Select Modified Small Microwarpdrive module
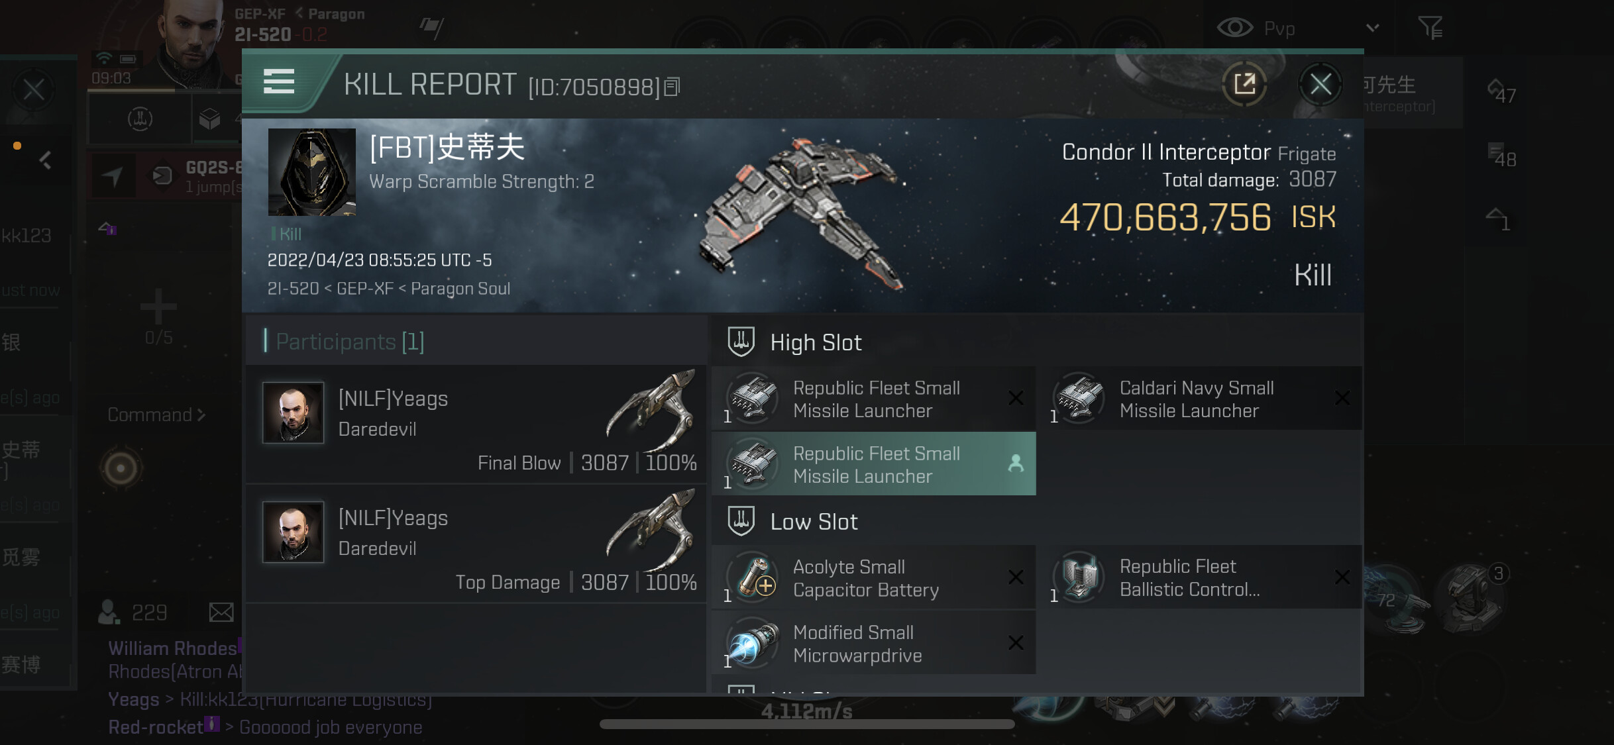 coord(873,643)
